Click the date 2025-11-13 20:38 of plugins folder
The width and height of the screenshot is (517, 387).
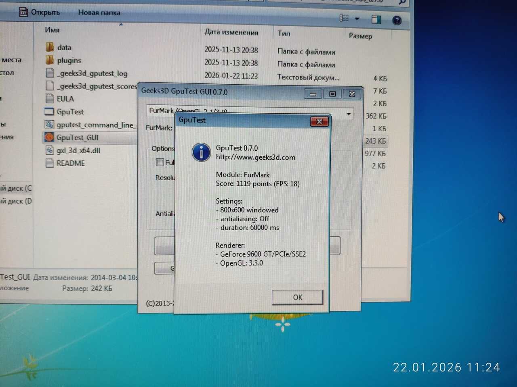pyautogui.click(x=231, y=63)
